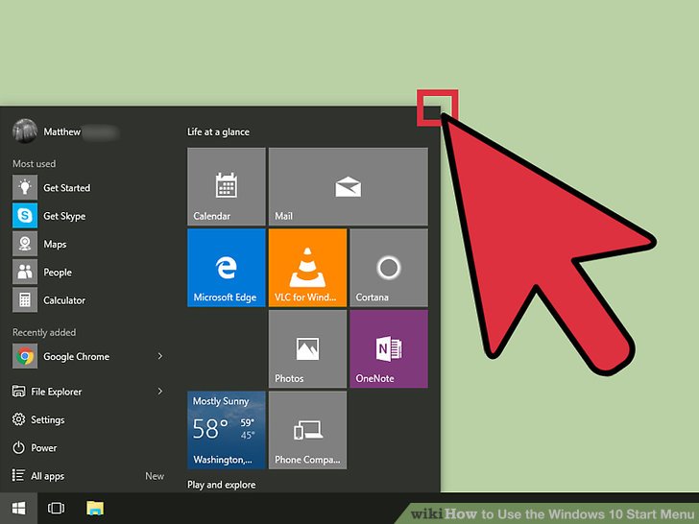Click the New badge beside All apps
This screenshot has height=524, width=699.
(x=155, y=476)
